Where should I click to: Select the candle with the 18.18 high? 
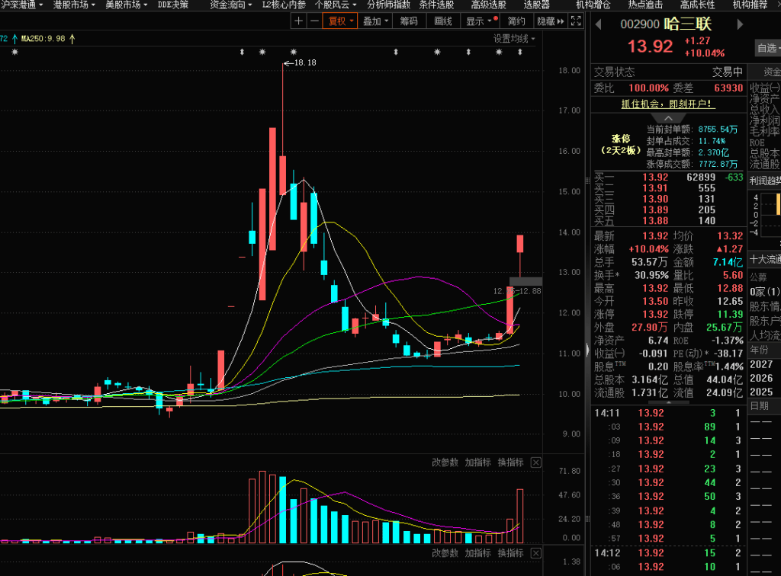(x=282, y=175)
